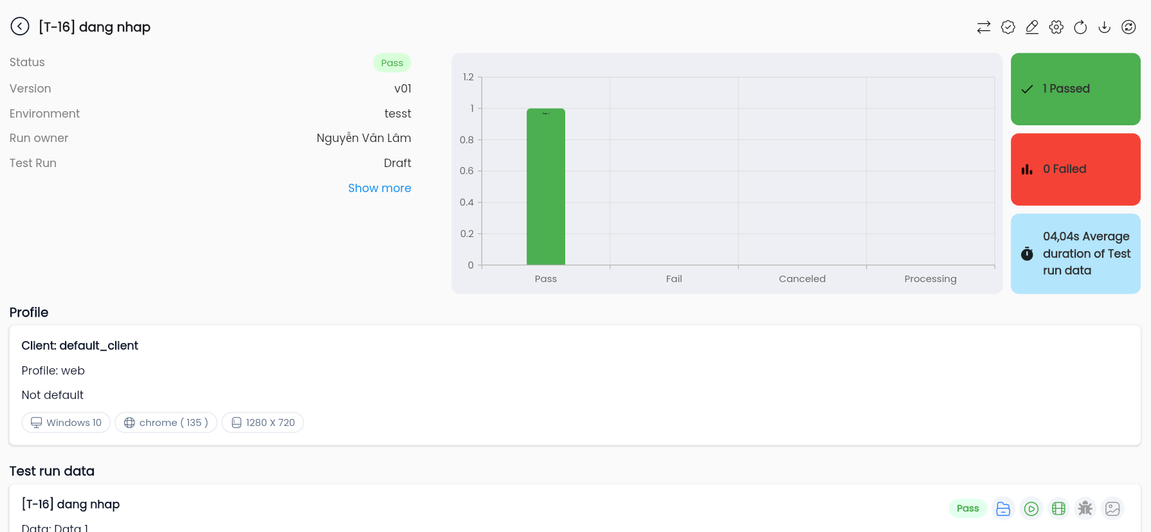
Task: Click Profile: web text
Action: pos(53,371)
